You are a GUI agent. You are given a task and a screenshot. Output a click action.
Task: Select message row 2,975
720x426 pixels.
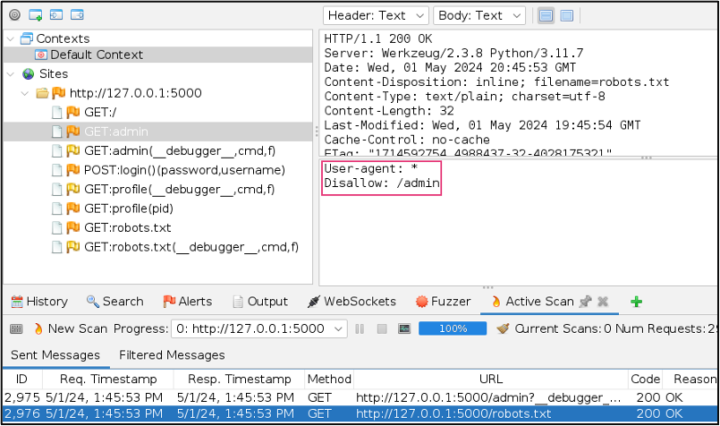pos(360,398)
